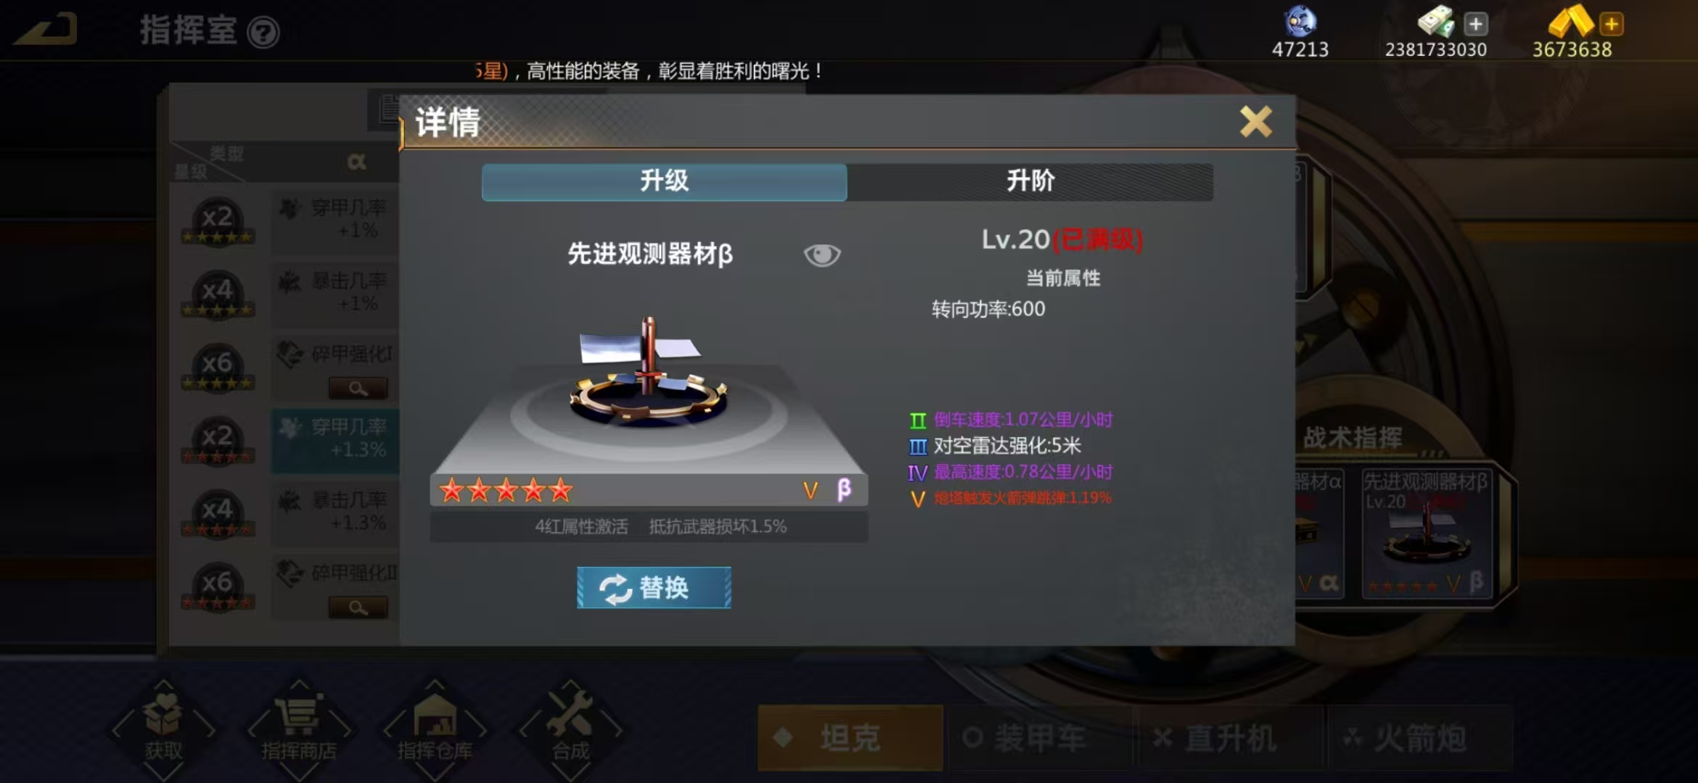Toggle the eye preview icon beside 先进观测器材β

pyautogui.click(x=822, y=255)
